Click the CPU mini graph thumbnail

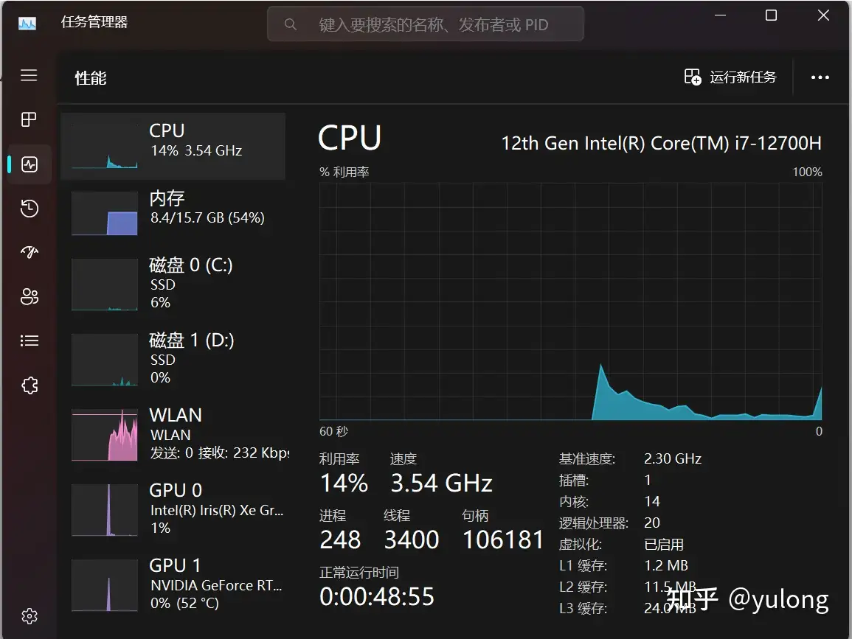pyautogui.click(x=104, y=147)
